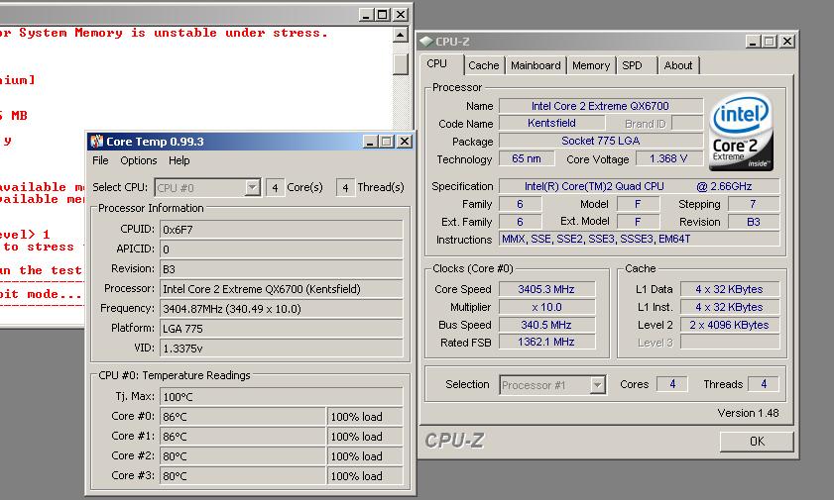Close the CPU-Z window
This screenshot has width=834, height=500.
click(787, 42)
